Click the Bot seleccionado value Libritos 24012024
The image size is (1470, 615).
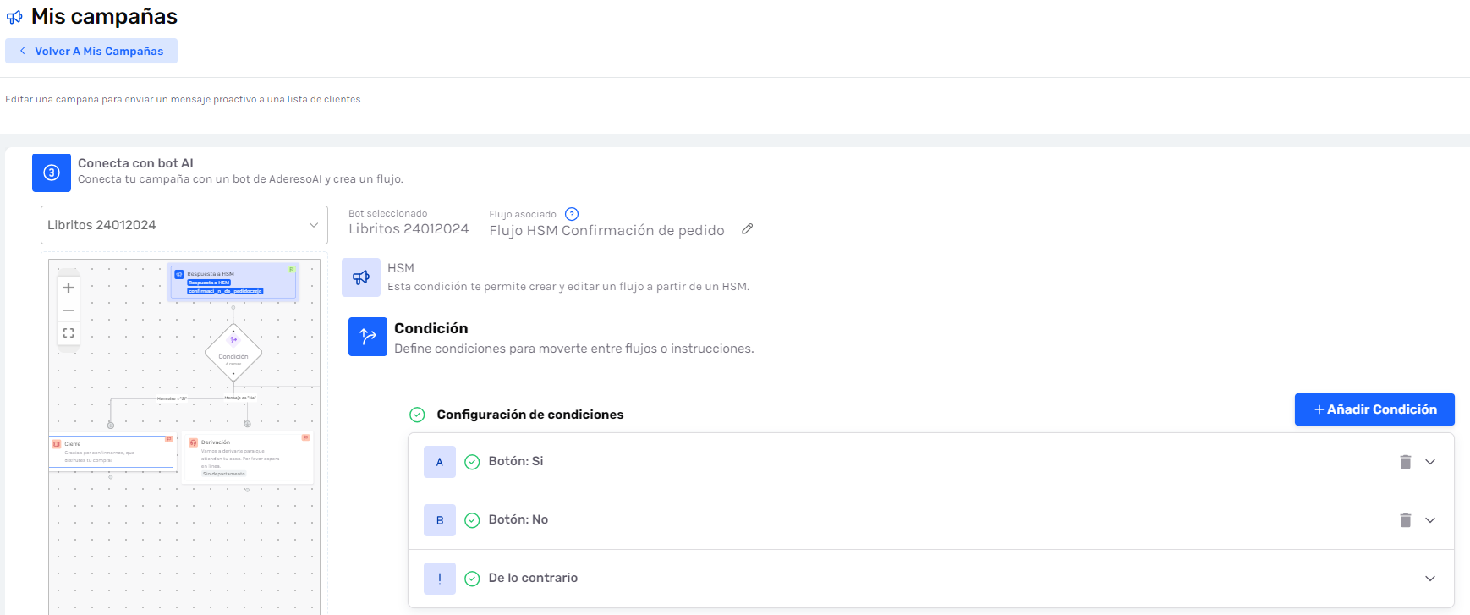[409, 229]
